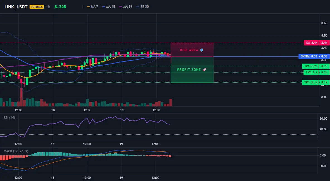330x181 pixels.
Task: Click the MACD (12, 26, 9) indicator label
Action: (16, 151)
